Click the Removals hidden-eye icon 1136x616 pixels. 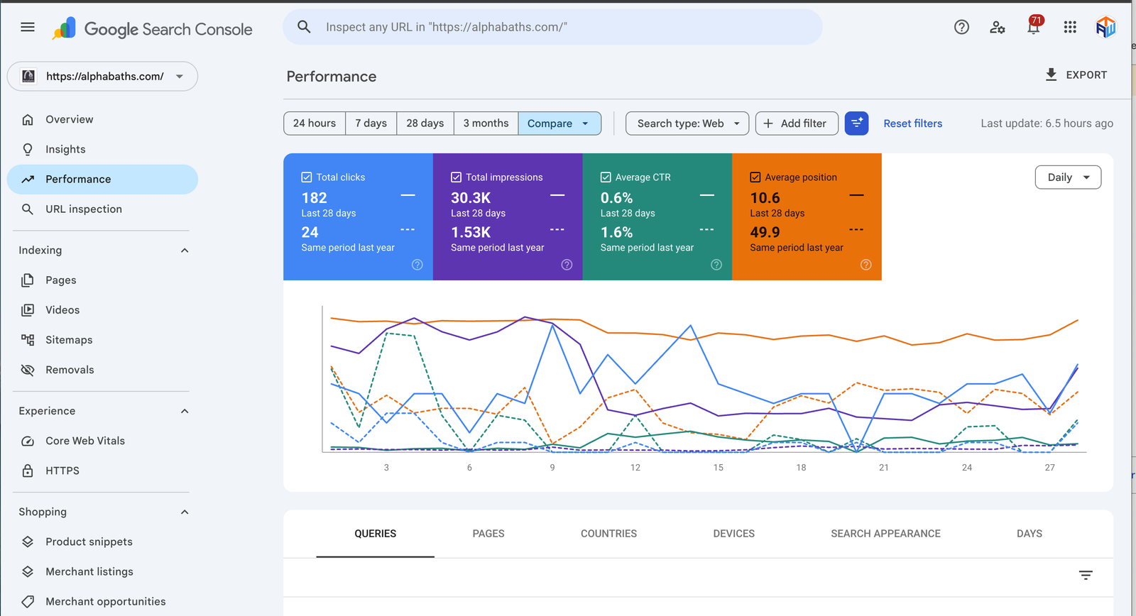pos(28,370)
